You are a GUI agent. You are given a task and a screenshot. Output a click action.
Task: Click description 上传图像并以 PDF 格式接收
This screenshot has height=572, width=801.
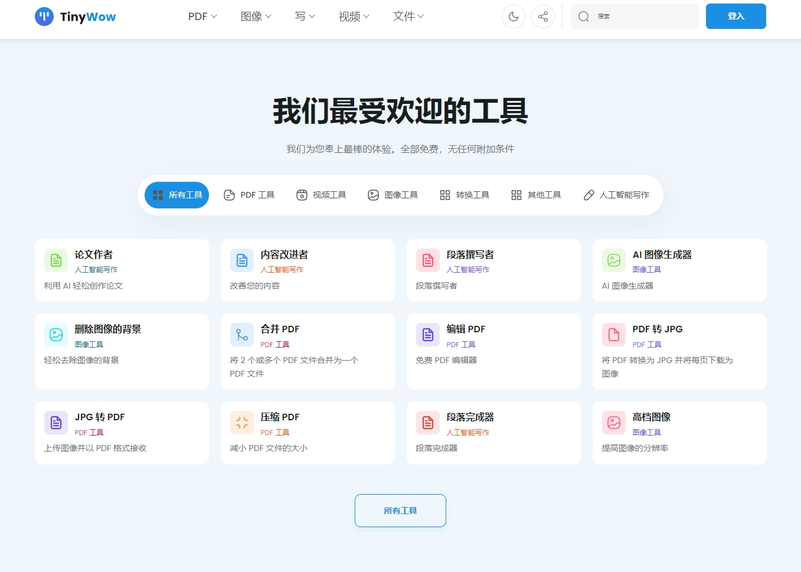96,448
